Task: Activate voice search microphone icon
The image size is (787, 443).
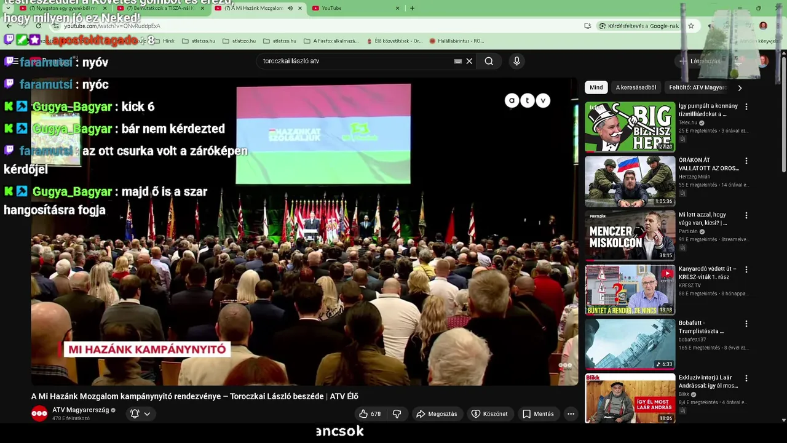Action: click(516, 61)
